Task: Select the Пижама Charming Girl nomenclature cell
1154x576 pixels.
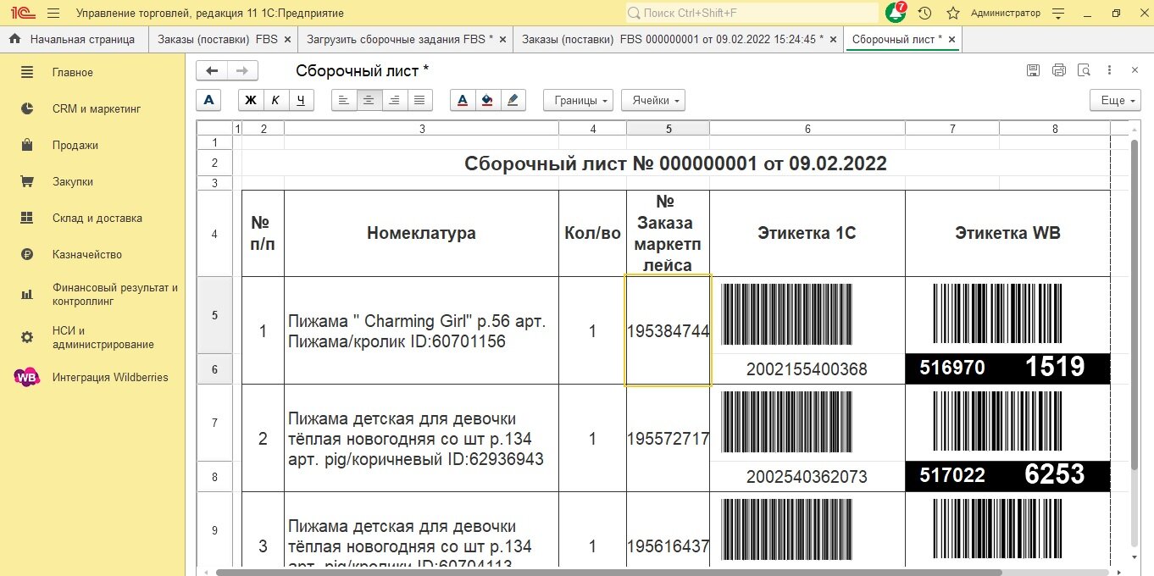Action: [421, 330]
